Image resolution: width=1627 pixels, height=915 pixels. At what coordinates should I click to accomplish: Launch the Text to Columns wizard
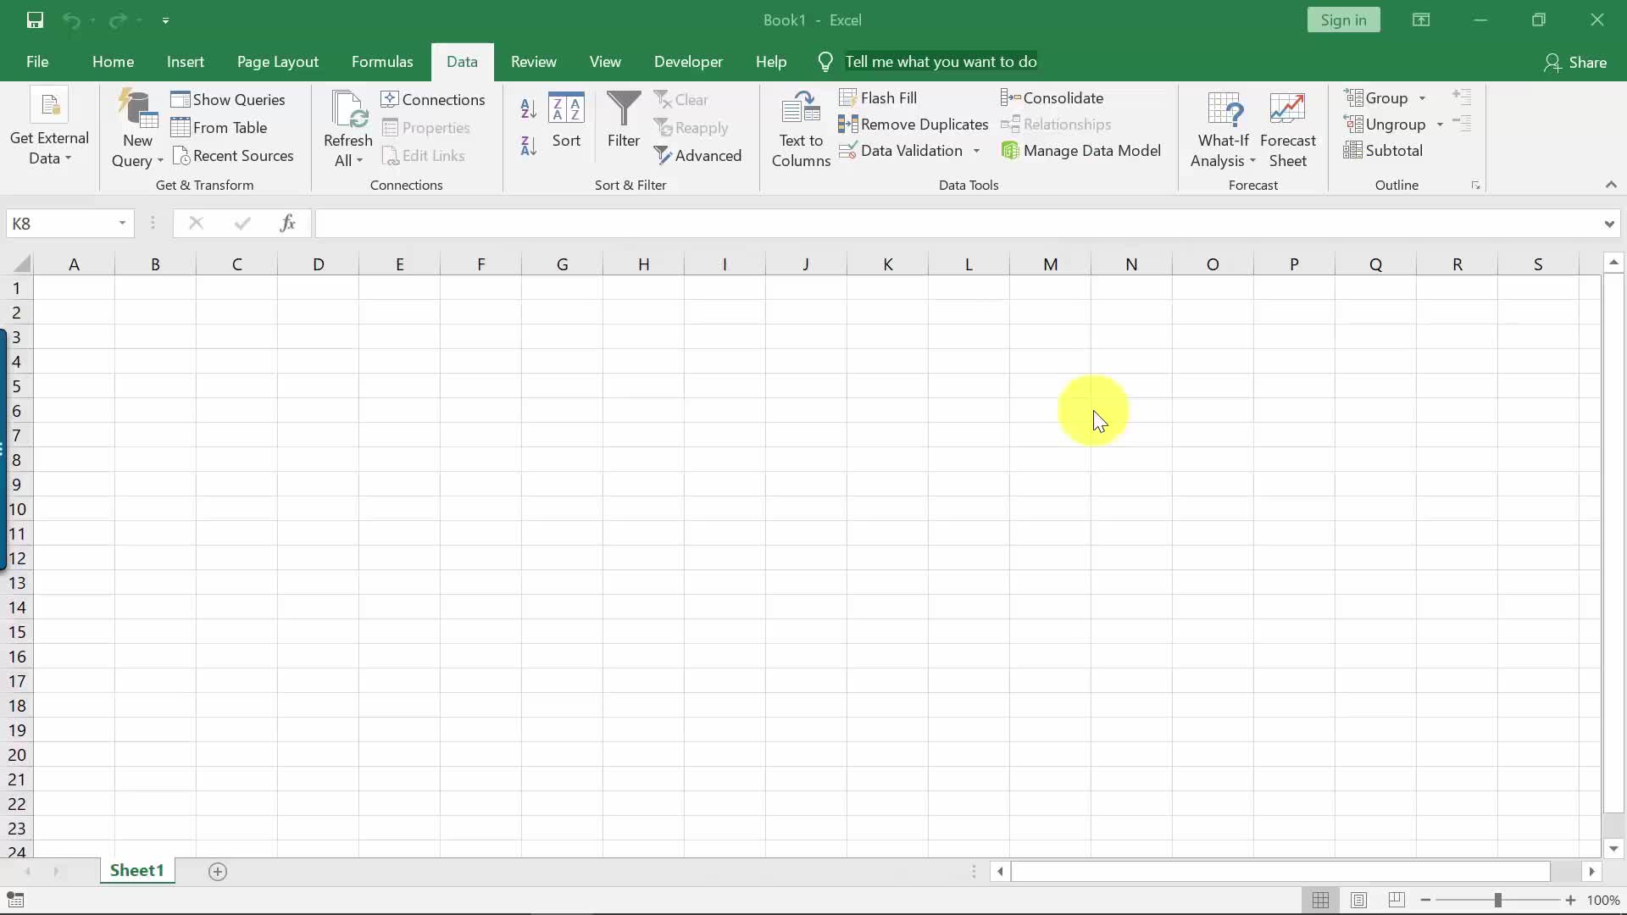pos(800,129)
